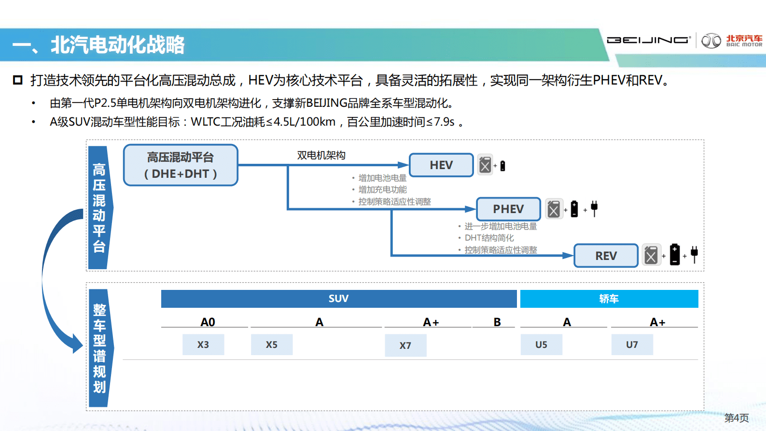The height and width of the screenshot is (431, 766).
Task: Click the large battery icon beside REV
Action: pos(675,254)
